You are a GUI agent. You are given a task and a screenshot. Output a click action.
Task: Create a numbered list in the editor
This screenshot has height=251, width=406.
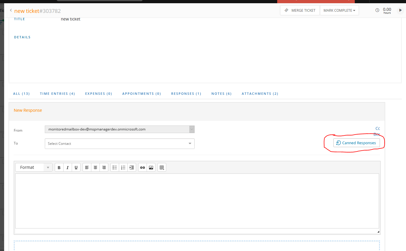(123, 167)
